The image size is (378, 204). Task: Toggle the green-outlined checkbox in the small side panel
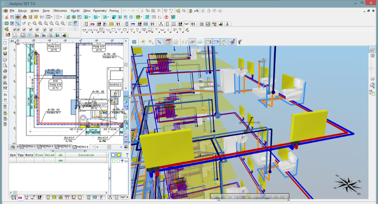tap(113, 161)
